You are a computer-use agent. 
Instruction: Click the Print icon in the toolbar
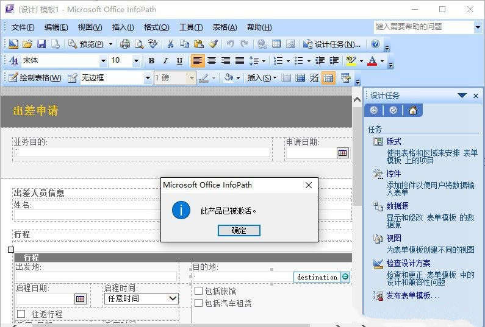pos(125,44)
